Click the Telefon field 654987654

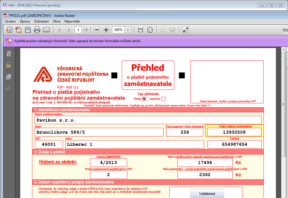point(235,144)
